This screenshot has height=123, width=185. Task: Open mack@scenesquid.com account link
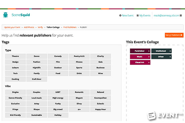(x=166, y=16)
